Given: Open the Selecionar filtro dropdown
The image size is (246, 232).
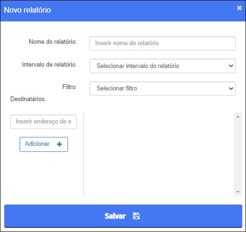Looking at the screenshot, I should 163,89.
